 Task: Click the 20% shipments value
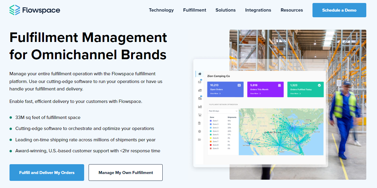click(x=229, y=131)
